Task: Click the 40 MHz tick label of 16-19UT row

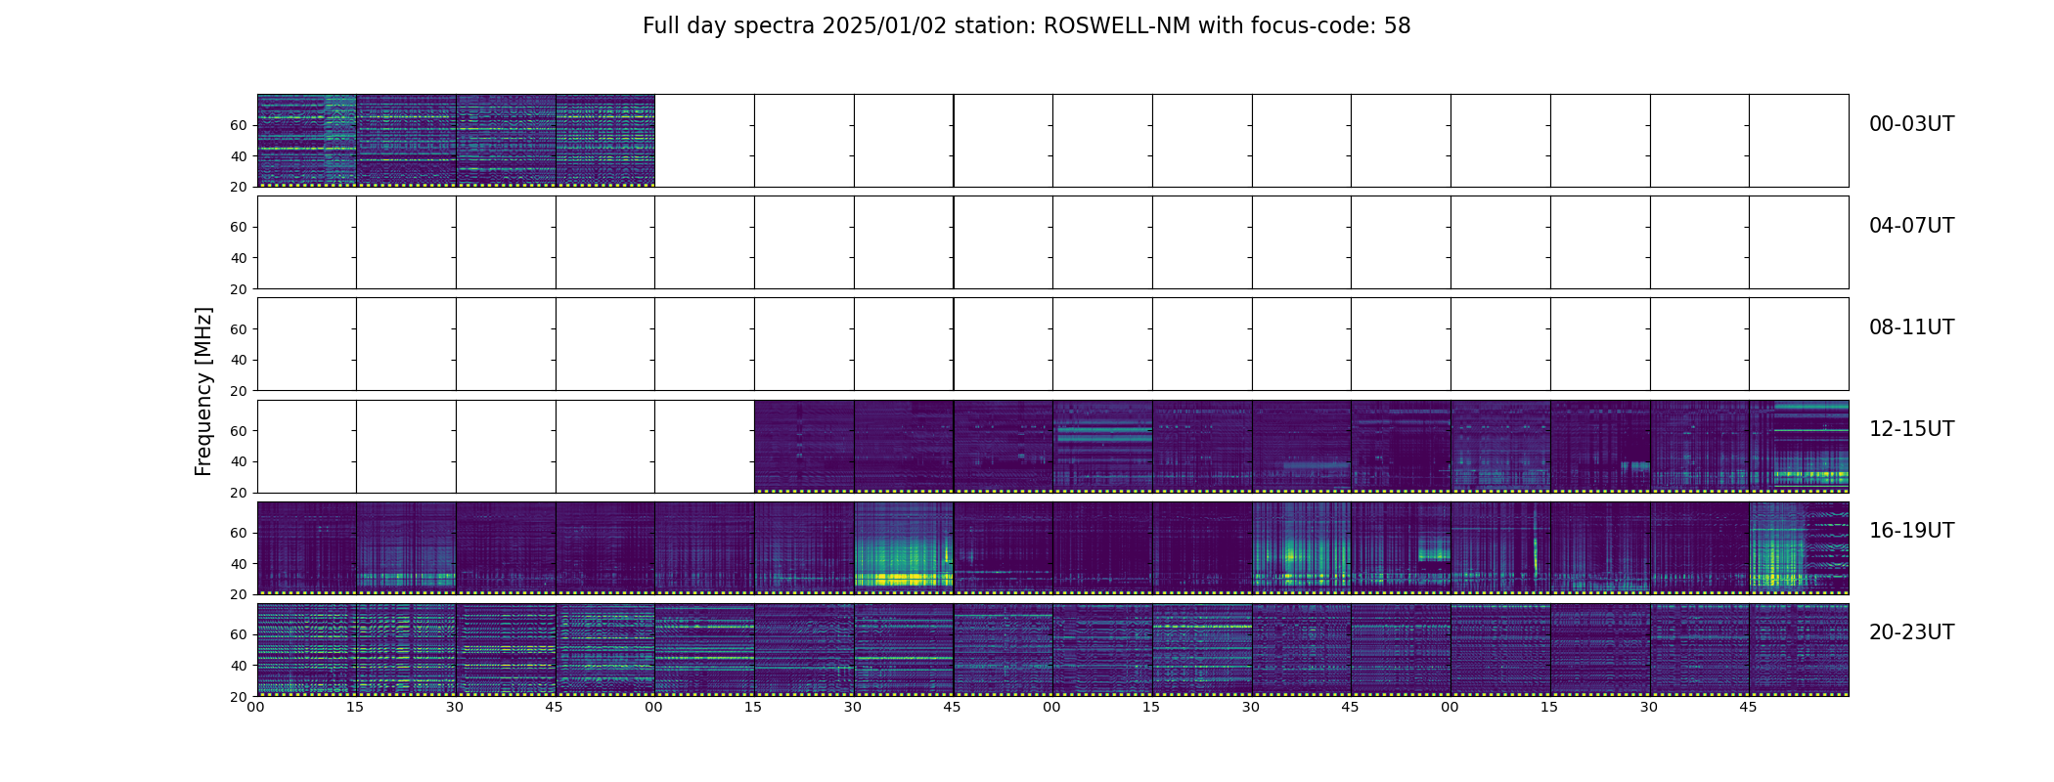Action: (x=238, y=564)
